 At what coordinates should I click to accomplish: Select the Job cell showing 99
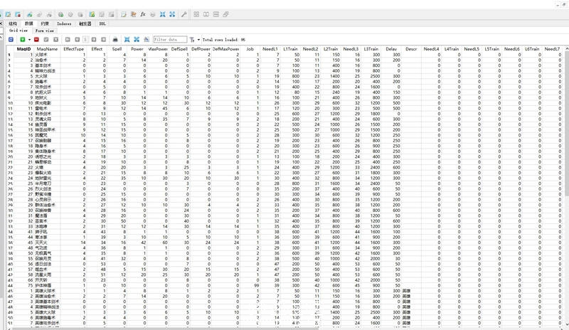(x=250, y=285)
